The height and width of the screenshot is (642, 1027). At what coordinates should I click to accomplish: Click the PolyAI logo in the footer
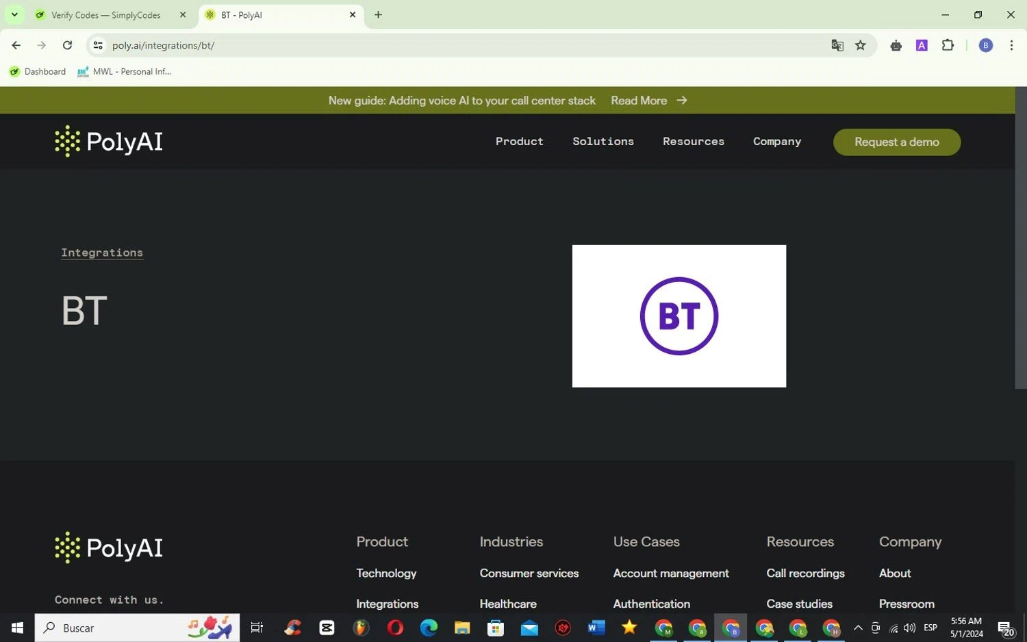(109, 548)
